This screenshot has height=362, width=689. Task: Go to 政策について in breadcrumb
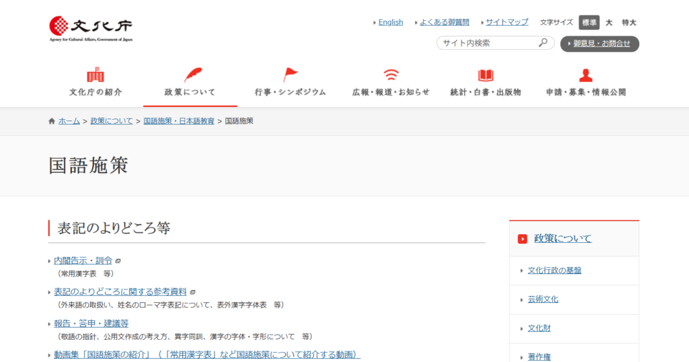tap(111, 121)
